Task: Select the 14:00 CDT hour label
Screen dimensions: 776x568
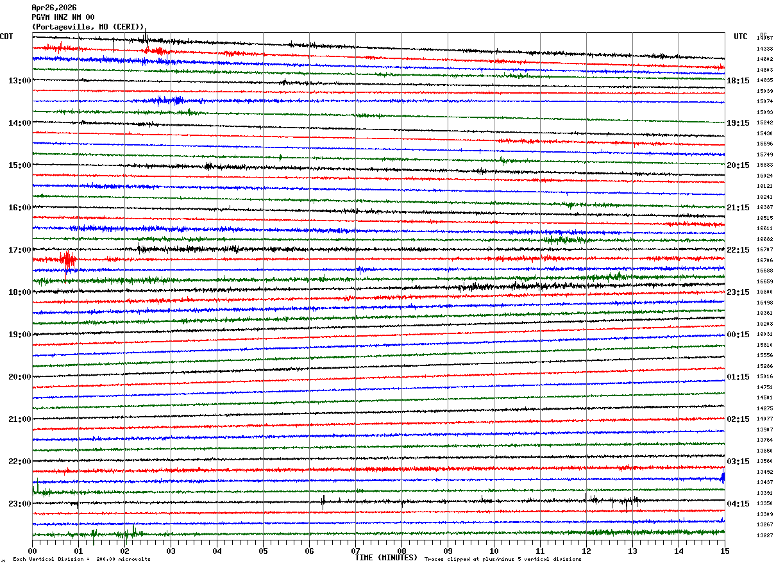Action: pos(20,123)
